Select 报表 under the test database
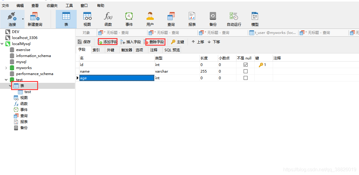The width and height of the screenshot is (359, 175). pyautogui.click(x=24, y=122)
